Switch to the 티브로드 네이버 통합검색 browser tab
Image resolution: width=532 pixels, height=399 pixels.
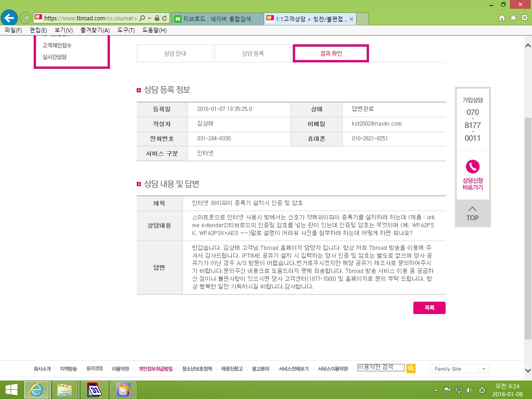click(218, 19)
